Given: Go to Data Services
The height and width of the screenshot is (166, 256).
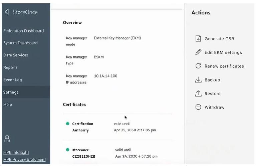Looking at the screenshot, I should pyautogui.click(x=16, y=55).
